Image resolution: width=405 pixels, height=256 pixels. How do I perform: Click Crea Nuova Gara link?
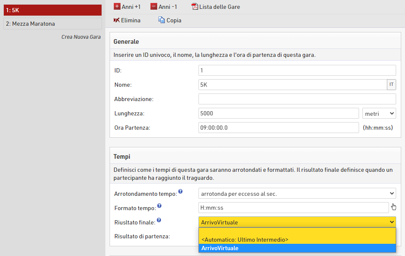click(81, 37)
